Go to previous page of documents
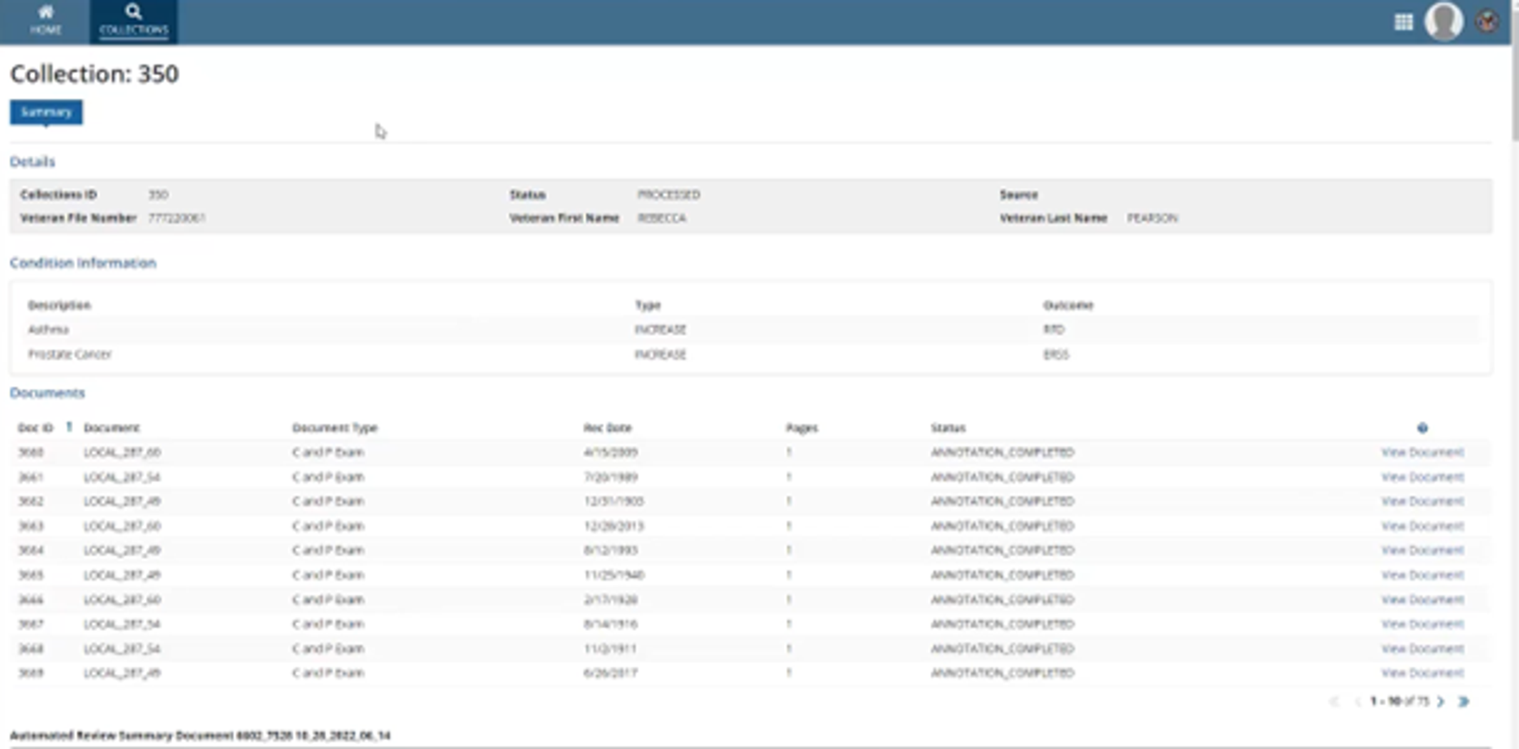Viewport: 1519px width, 749px height. tap(1358, 701)
